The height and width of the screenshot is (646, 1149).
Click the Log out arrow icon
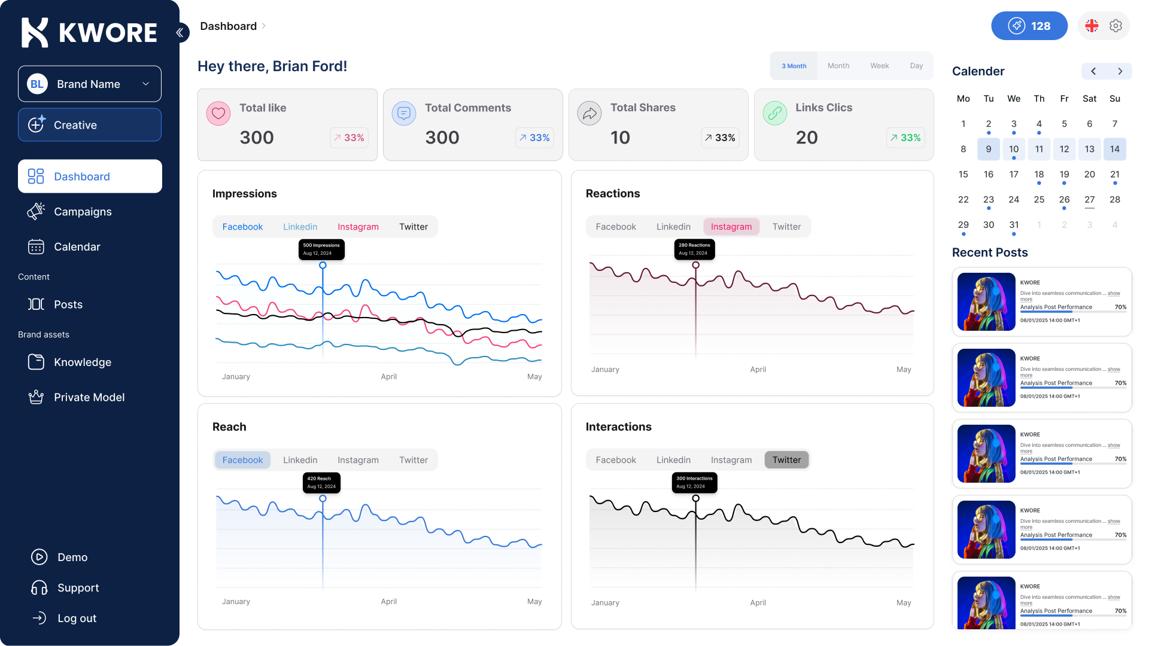[x=39, y=618]
